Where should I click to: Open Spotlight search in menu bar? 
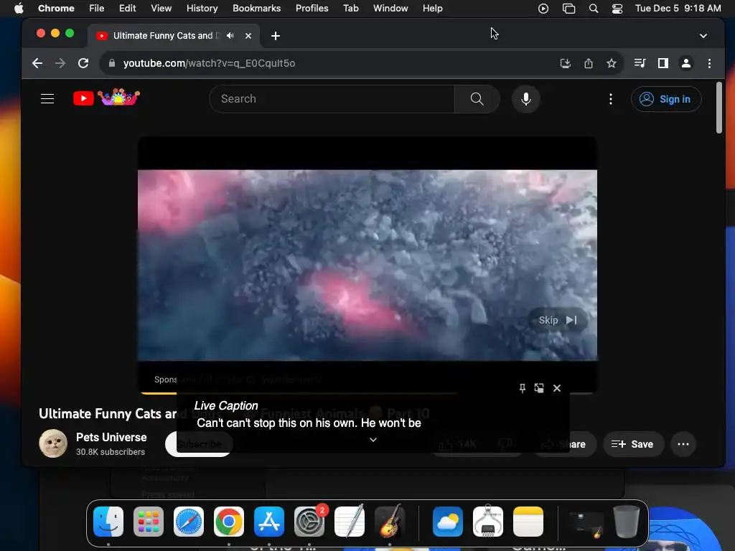tap(594, 9)
